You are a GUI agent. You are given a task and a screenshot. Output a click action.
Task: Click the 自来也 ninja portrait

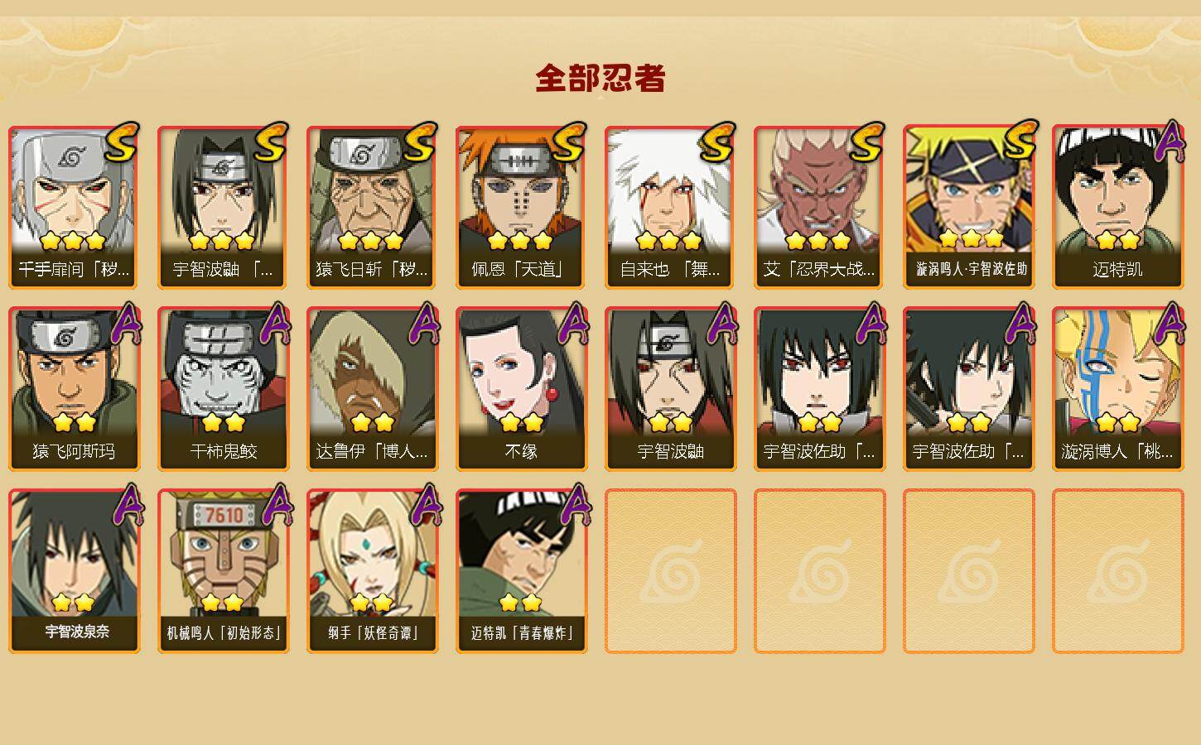(x=670, y=207)
